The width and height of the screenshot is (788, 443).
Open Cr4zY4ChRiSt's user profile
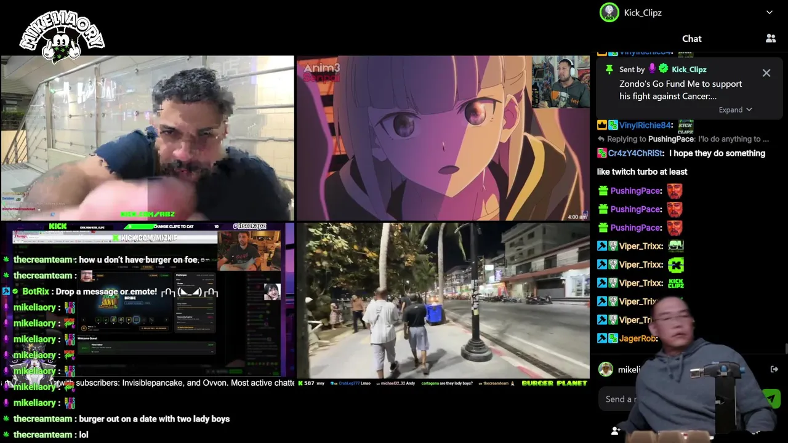tap(636, 153)
